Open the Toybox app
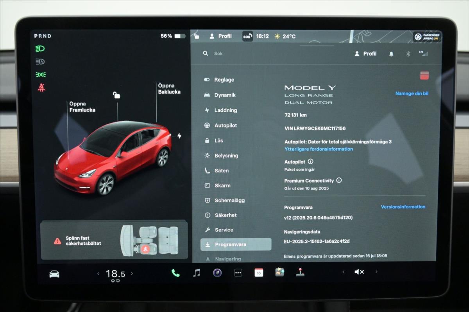The width and height of the screenshot is (469, 312). (x=279, y=273)
